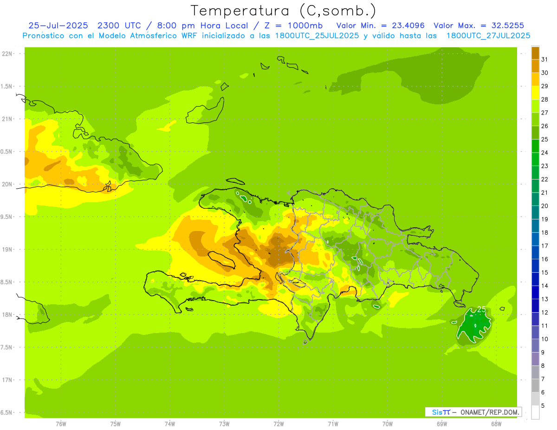
Task: Click the "31" value on the color scale
Action: point(544,59)
